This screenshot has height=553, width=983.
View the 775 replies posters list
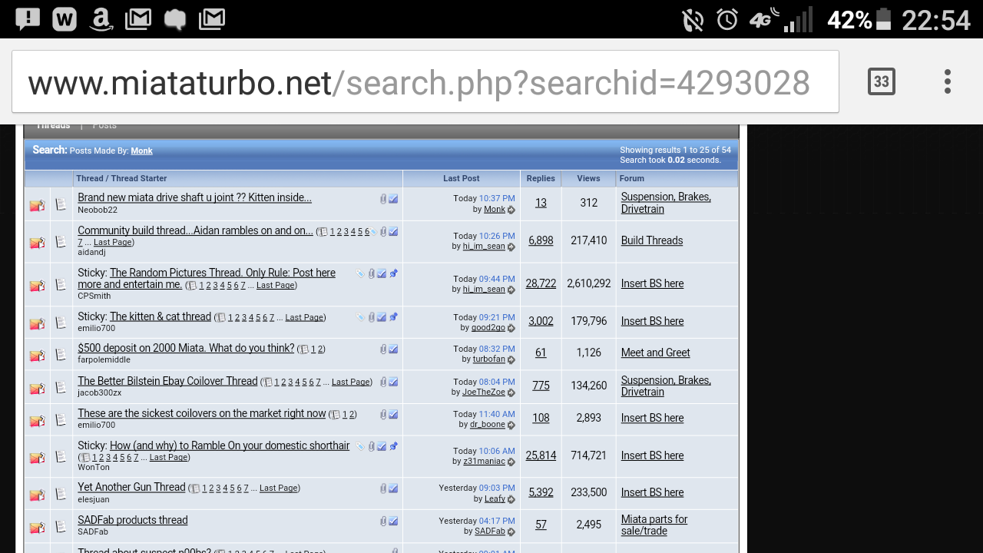click(541, 386)
